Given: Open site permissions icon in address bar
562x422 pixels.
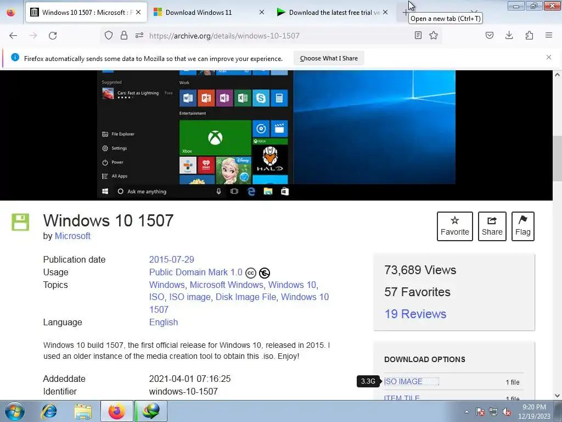Looking at the screenshot, I should point(139,35).
